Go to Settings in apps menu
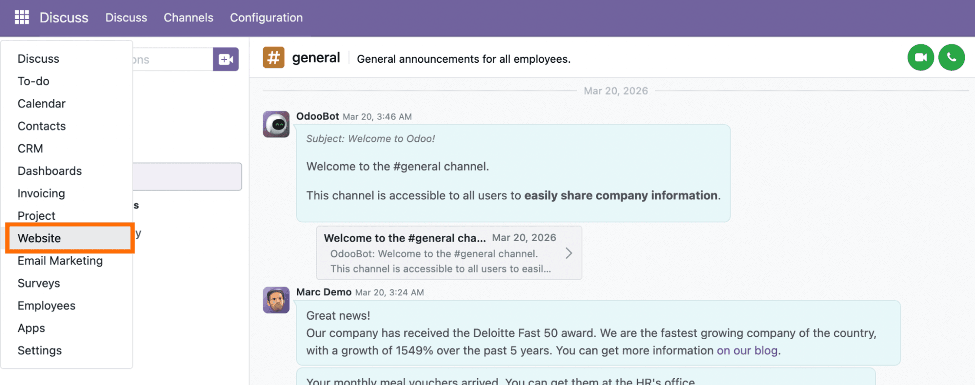Screen dimensions: 975x385 point(40,350)
